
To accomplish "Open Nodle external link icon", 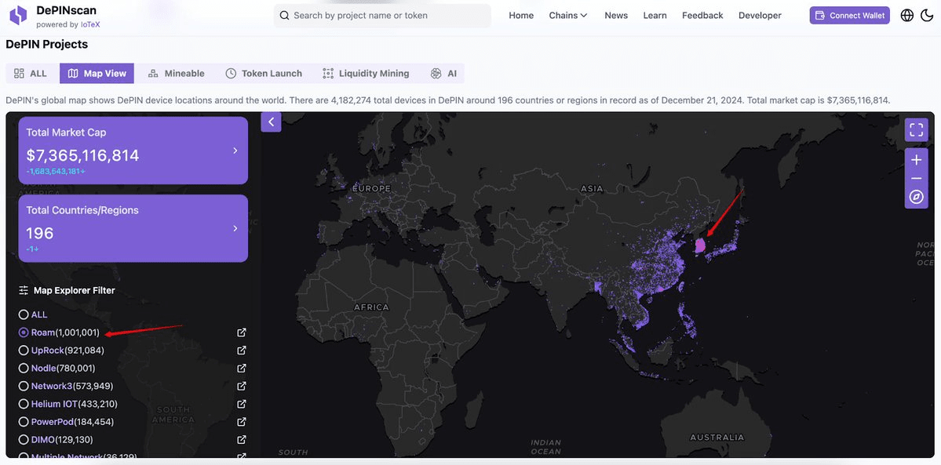I will tap(242, 369).
